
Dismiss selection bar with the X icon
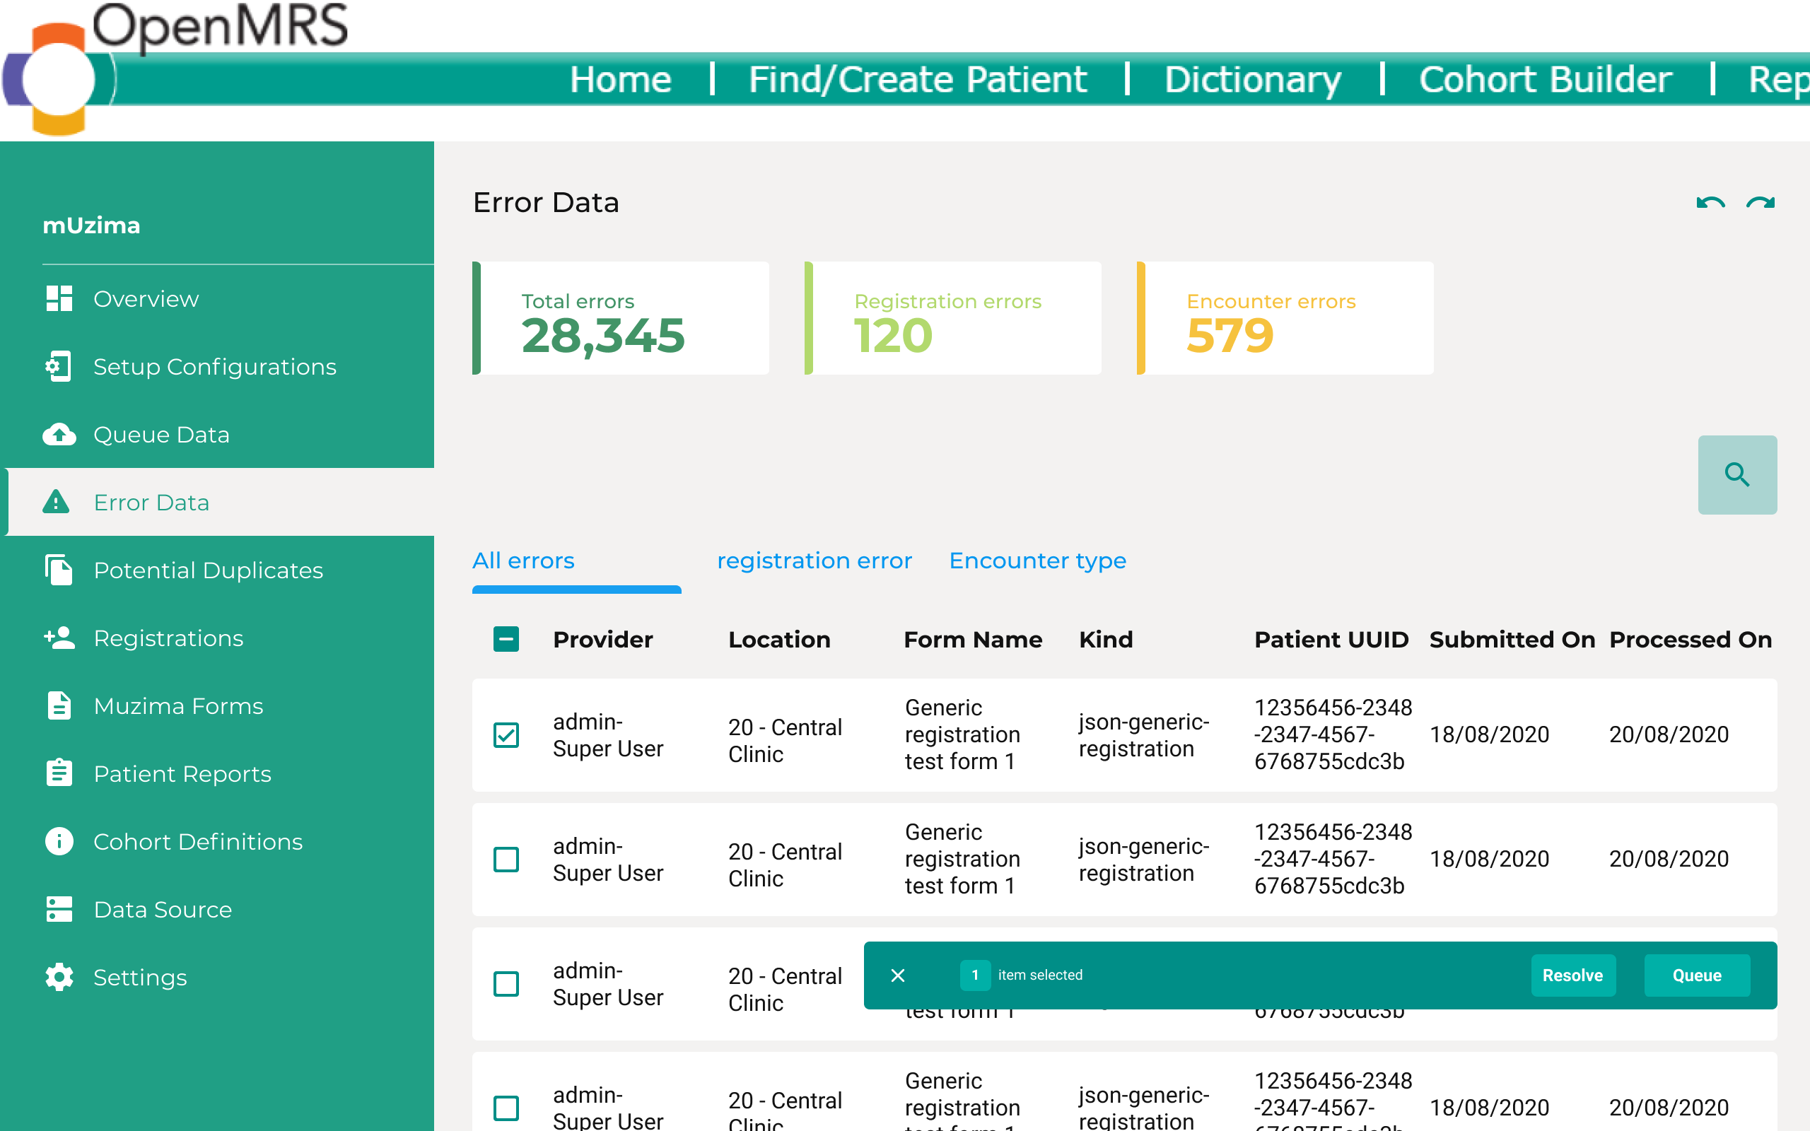898,975
